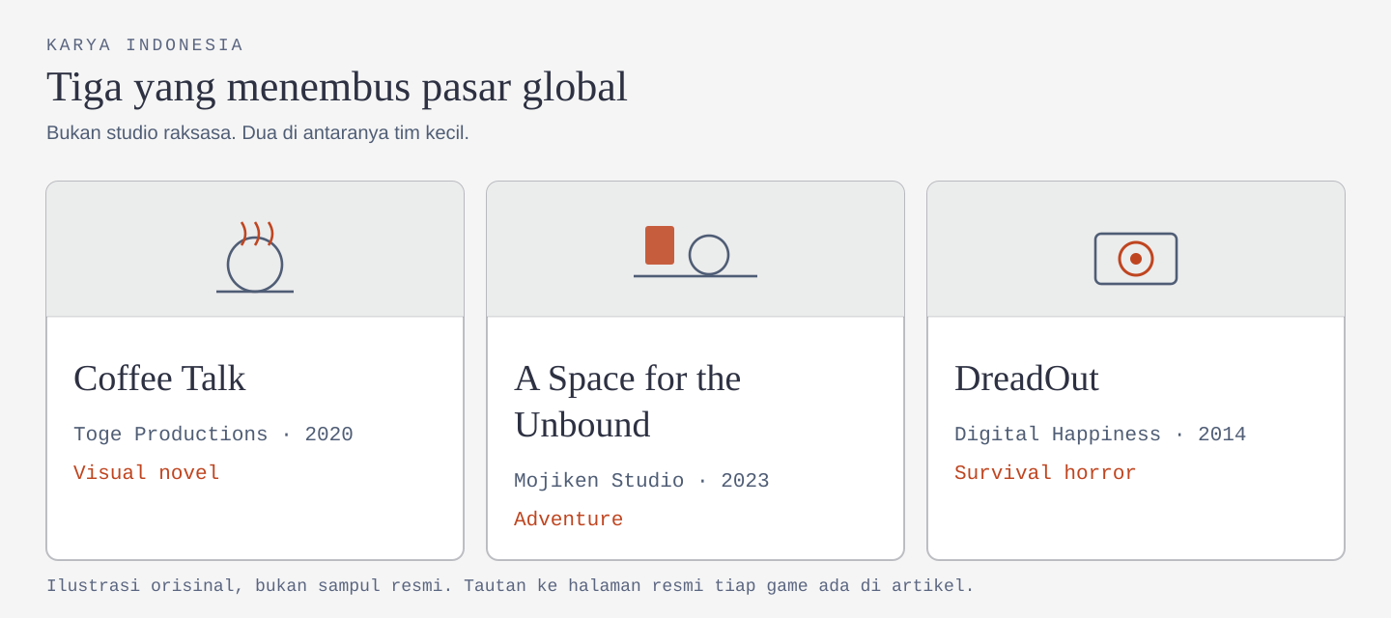This screenshot has width=1391, height=618.
Task: Click the Ilustrasi orisinal footnote text
Action: coord(510,586)
